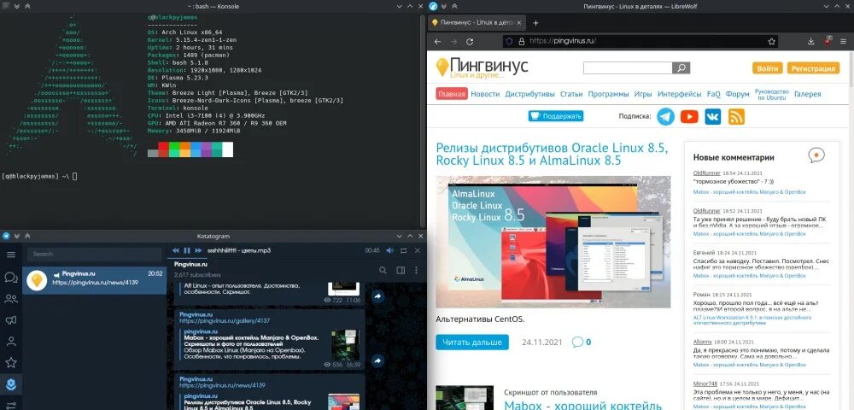Bookmark this page with star icon
The width and height of the screenshot is (854, 410).
point(771,41)
